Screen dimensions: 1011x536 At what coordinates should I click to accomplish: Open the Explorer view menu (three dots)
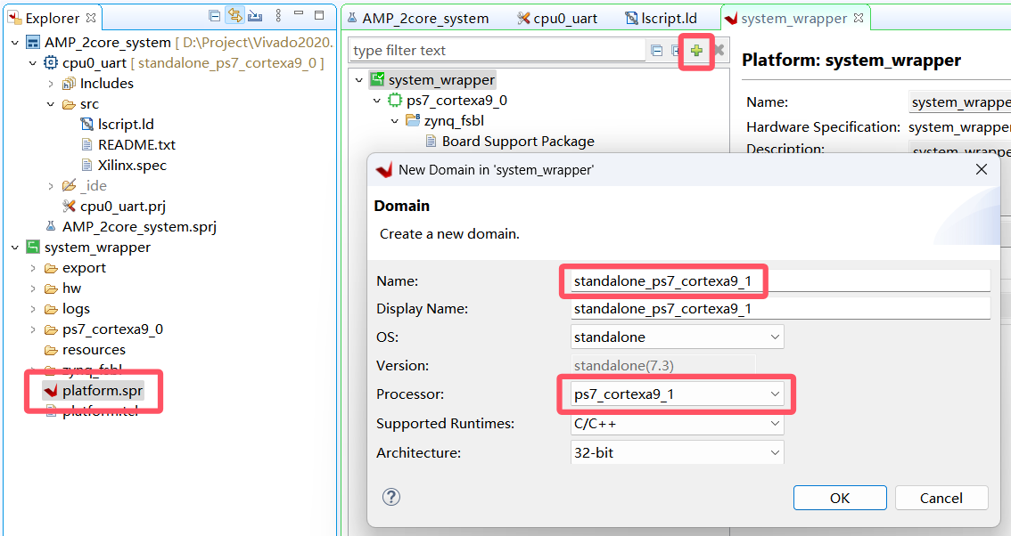278,15
